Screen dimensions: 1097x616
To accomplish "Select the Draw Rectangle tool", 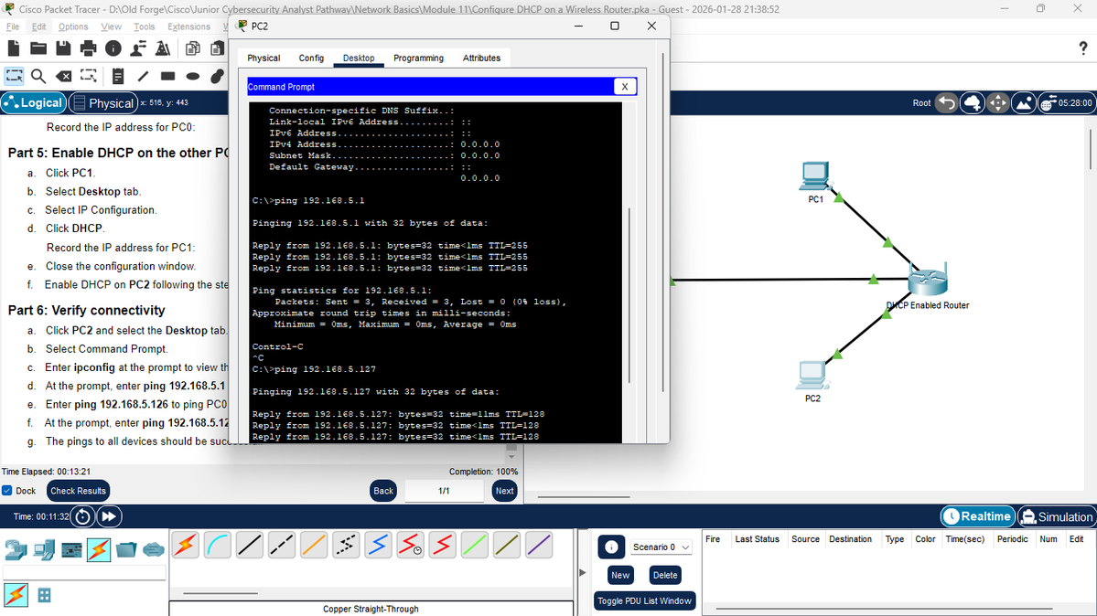I will (x=168, y=76).
